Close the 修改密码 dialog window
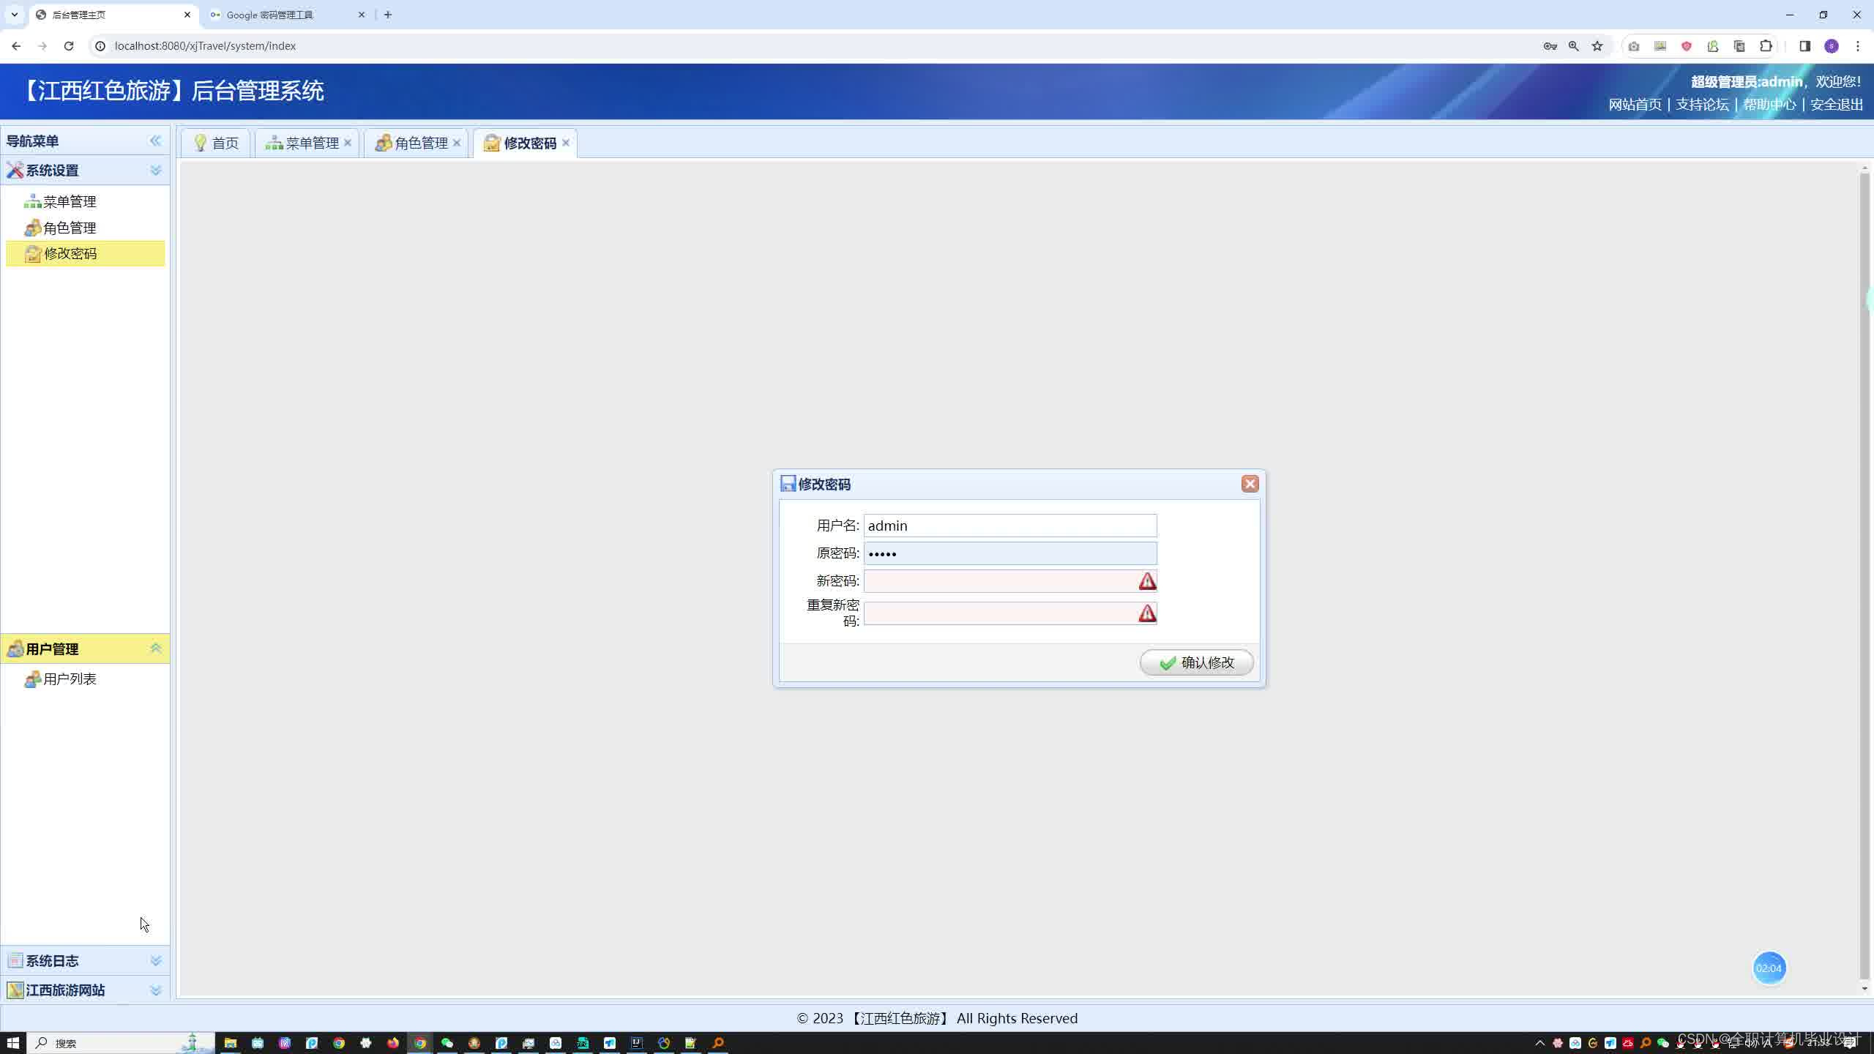The width and height of the screenshot is (1874, 1054). point(1250,484)
